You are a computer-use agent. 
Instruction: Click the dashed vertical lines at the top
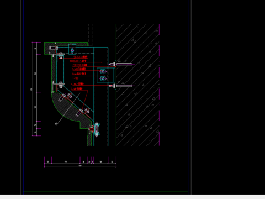click(x=90, y=35)
